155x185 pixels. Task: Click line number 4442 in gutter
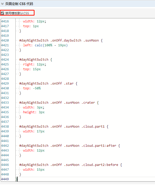coord(5,146)
